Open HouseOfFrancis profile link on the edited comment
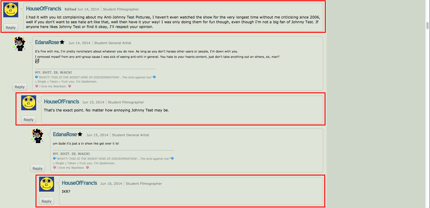 click(44, 9)
